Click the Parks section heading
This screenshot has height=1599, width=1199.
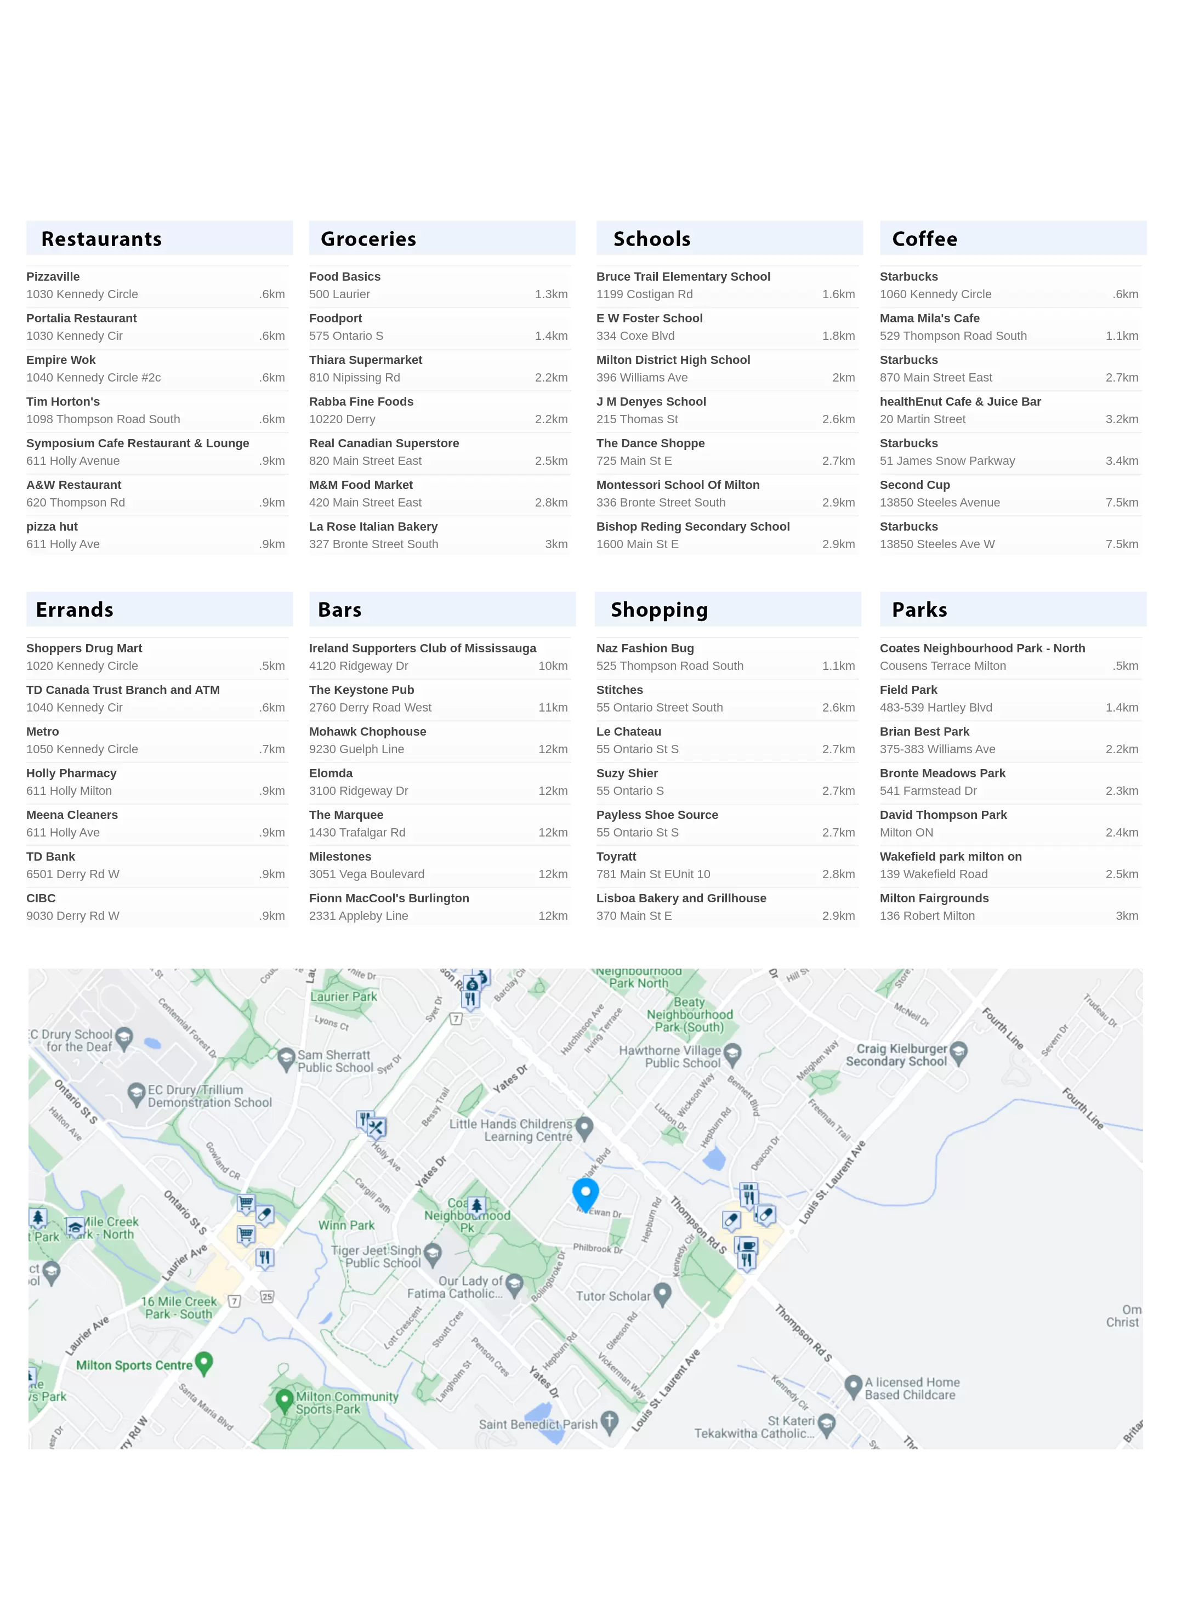click(919, 610)
